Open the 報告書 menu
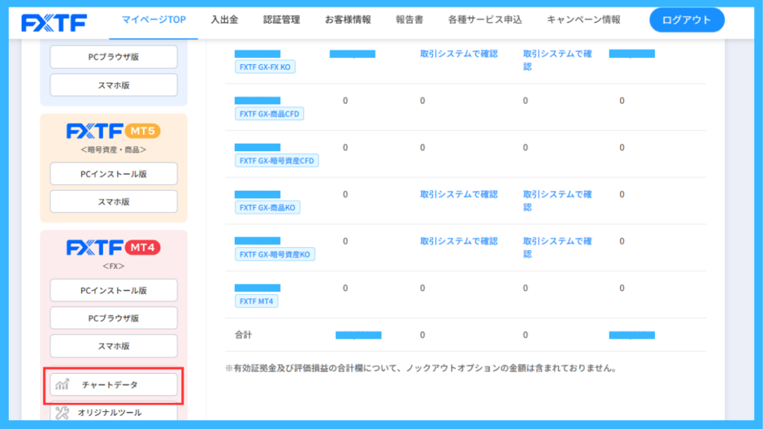This screenshot has width=763, height=429. 409,20
